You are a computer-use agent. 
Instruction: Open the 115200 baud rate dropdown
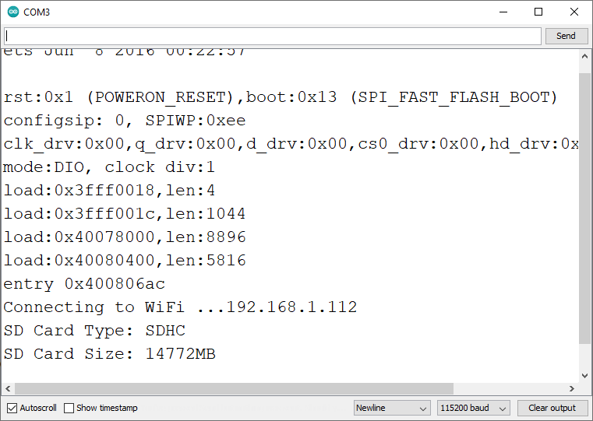[474, 408]
